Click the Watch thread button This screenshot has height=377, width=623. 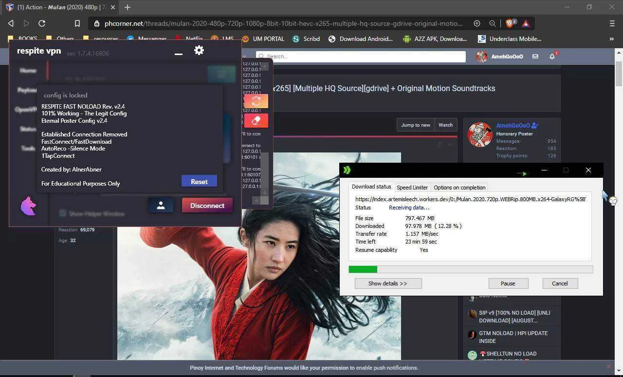tap(445, 125)
